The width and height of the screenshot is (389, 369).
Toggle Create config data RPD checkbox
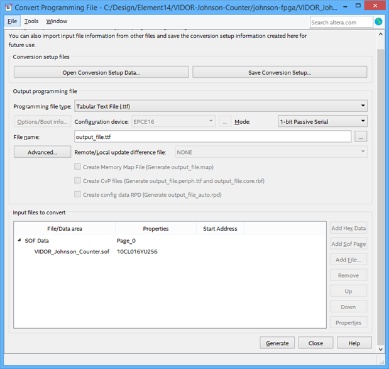click(78, 194)
